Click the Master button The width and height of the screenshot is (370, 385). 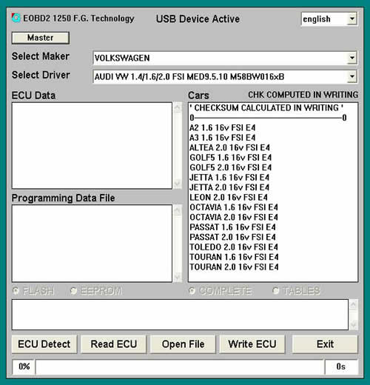41,38
